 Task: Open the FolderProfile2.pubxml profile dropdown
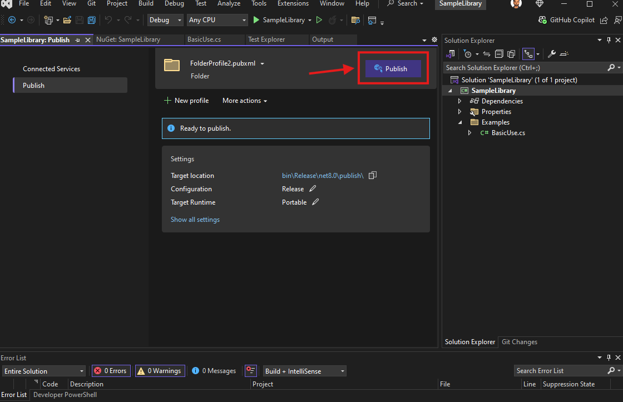coord(262,63)
